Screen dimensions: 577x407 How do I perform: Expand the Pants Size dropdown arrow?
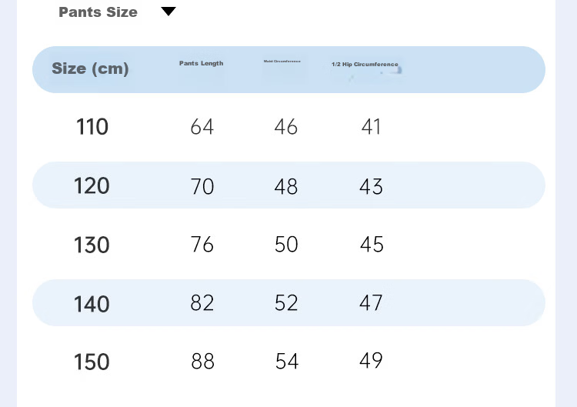click(168, 12)
